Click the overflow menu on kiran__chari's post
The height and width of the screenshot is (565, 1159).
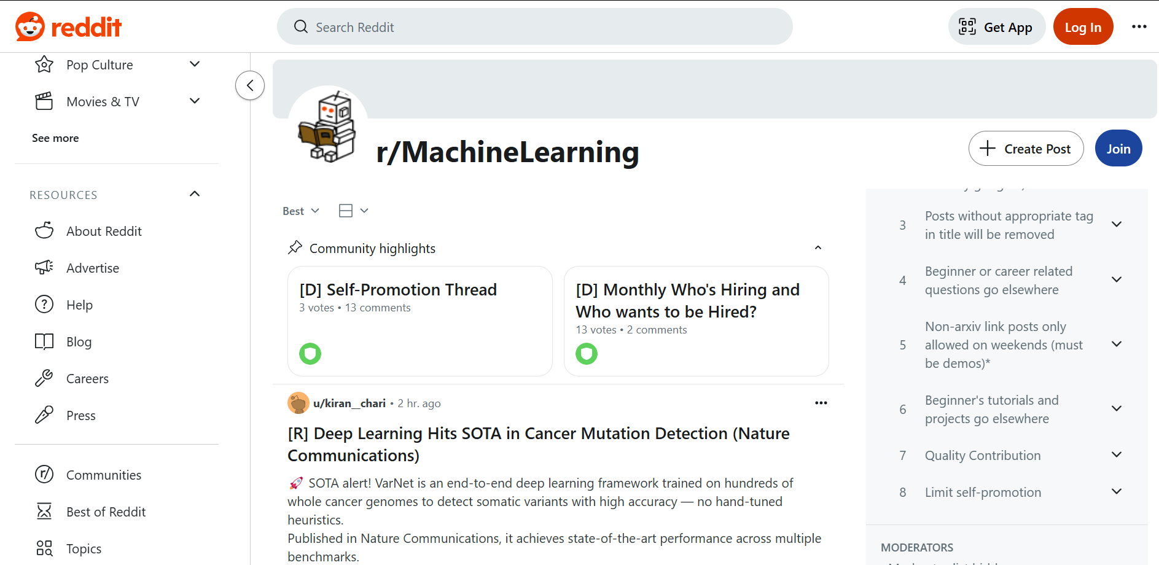click(x=821, y=403)
